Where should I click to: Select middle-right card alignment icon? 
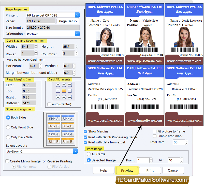(70, 91)
